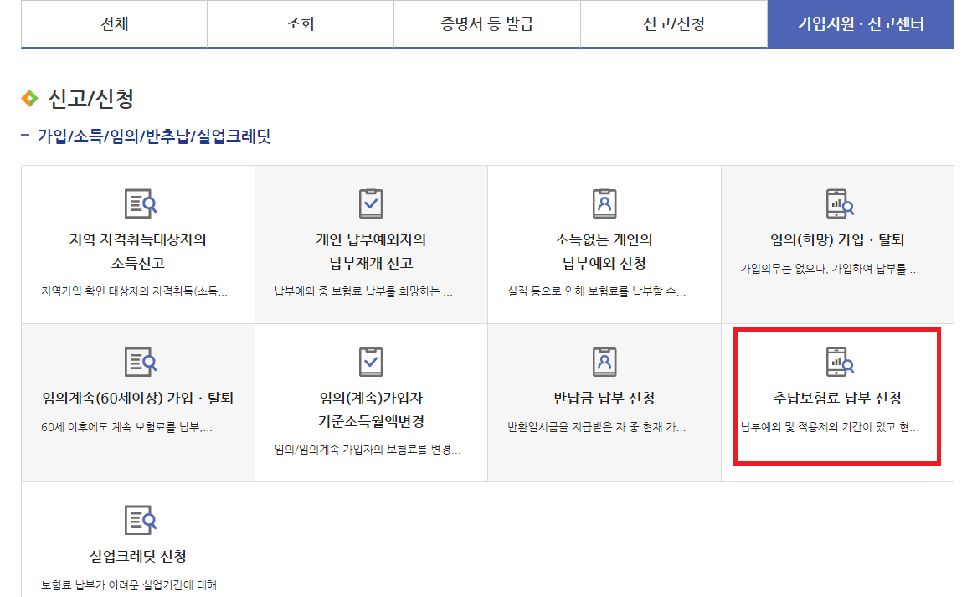This screenshot has width=972, height=597.
Task: Click description '납부예외 및 적용제외 기간이 있고 현...'
Action: tap(830, 427)
